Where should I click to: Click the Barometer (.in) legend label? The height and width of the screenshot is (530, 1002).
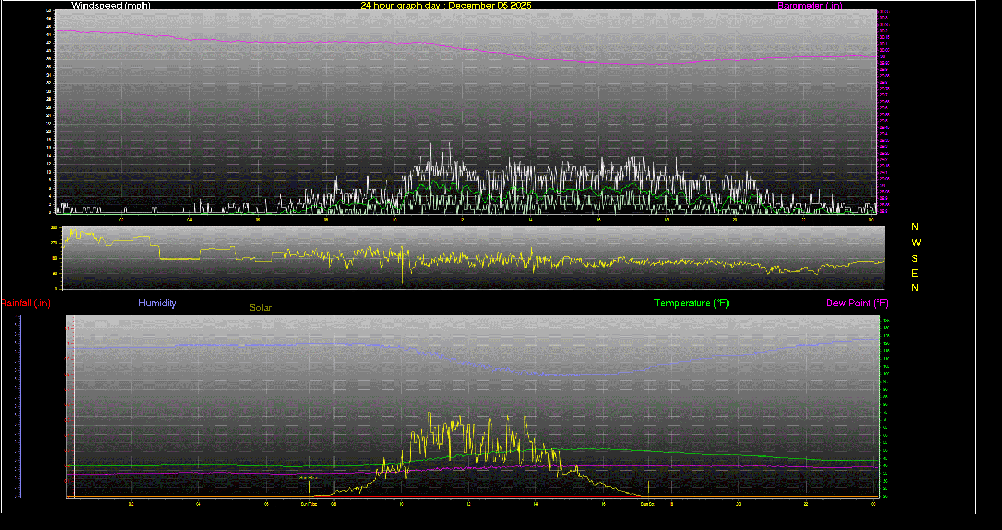pyautogui.click(x=809, y=6)
